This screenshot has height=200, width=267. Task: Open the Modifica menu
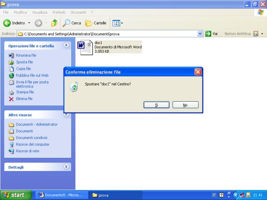pos(20,12)
